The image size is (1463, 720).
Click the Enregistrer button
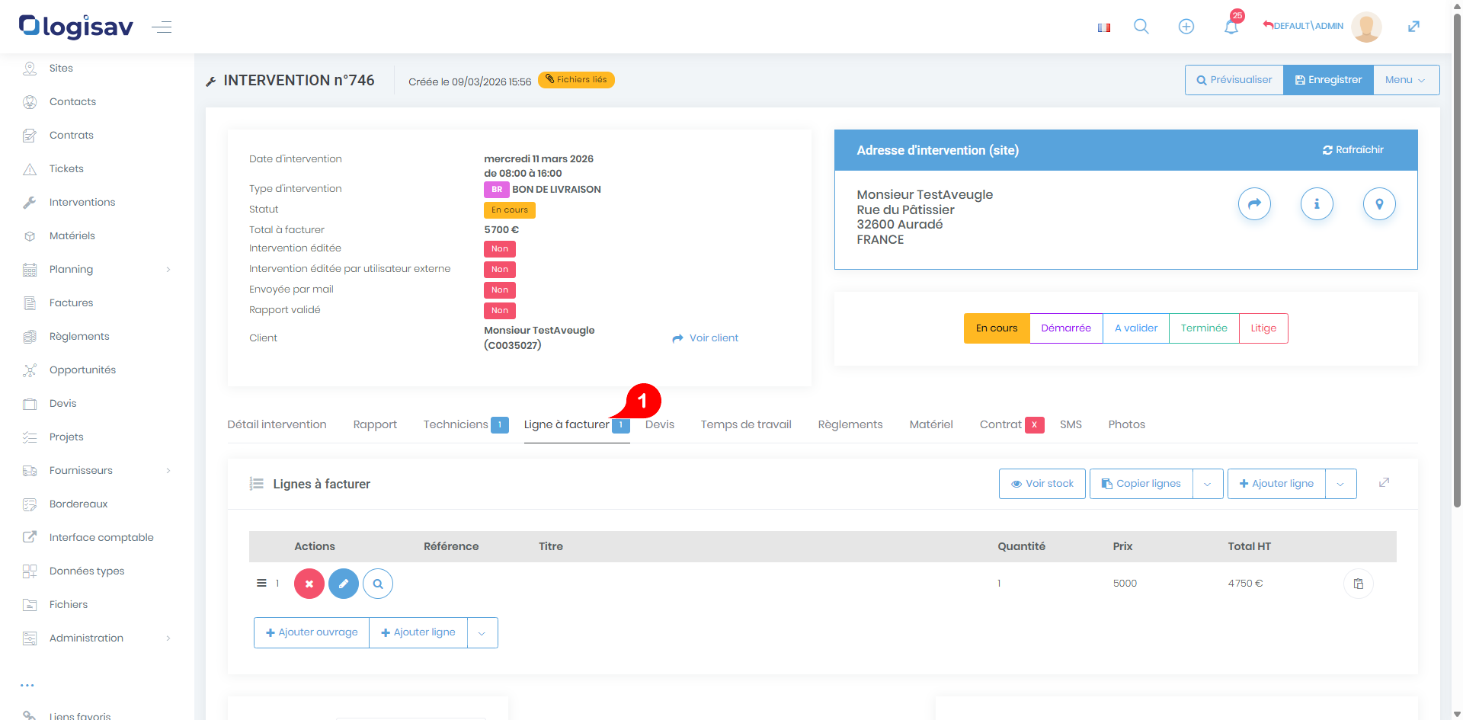(x=1328, y=80)
